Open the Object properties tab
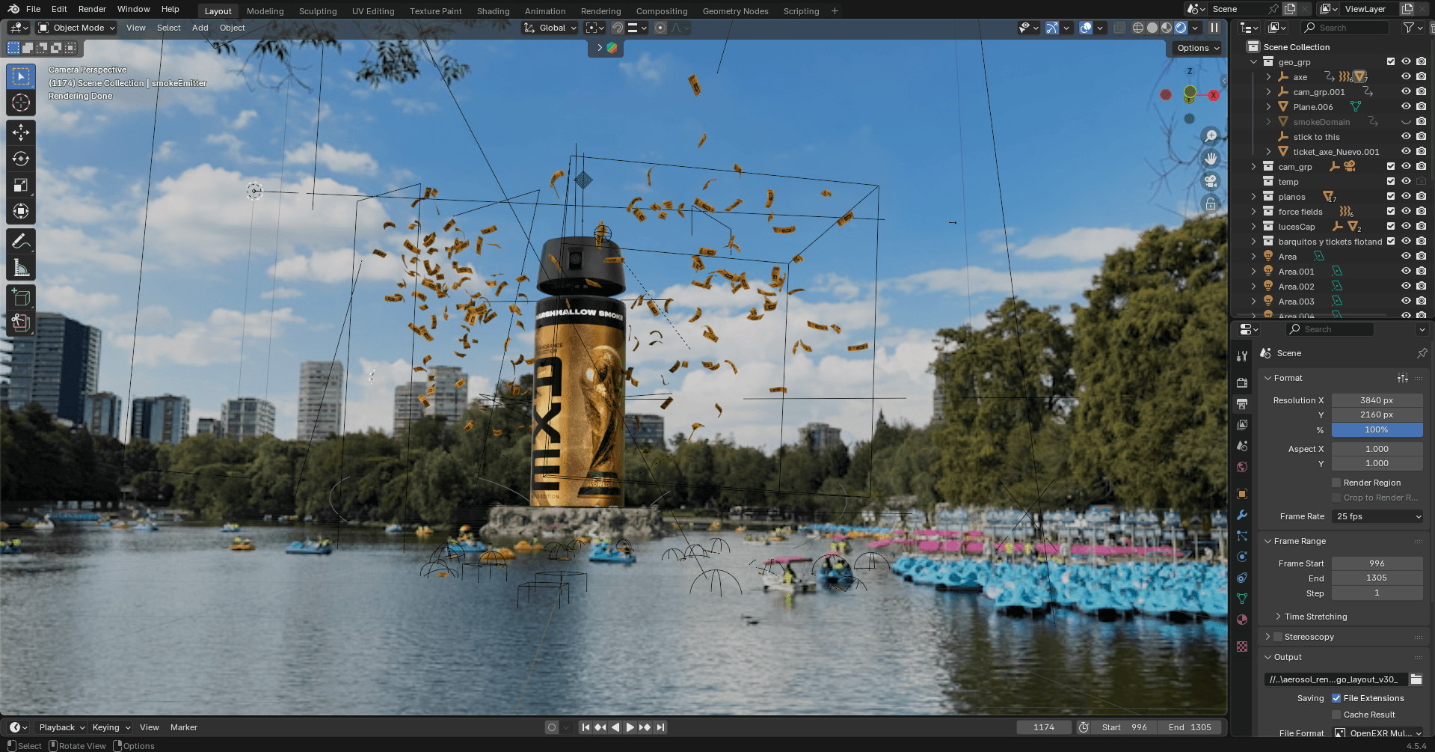Screen dimensions: 1435x752 click(1242, 494)
